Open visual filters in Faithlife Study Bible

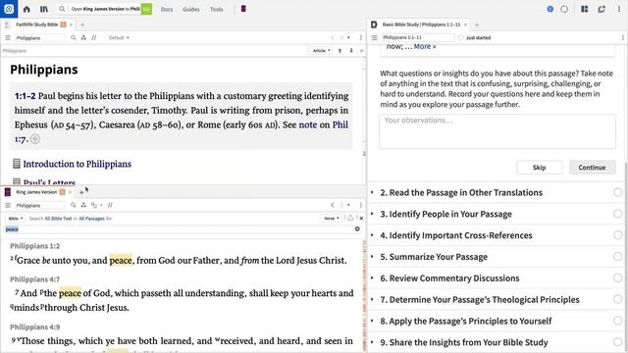(x=83, y=37)
